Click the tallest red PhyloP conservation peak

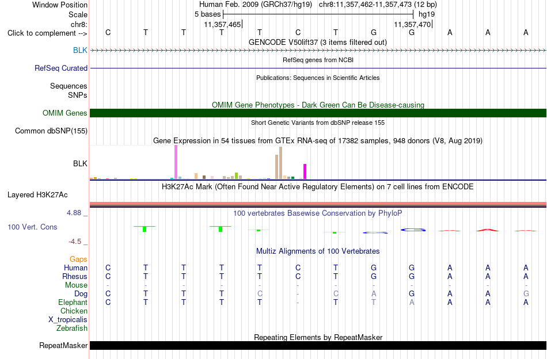click(488, 230)
